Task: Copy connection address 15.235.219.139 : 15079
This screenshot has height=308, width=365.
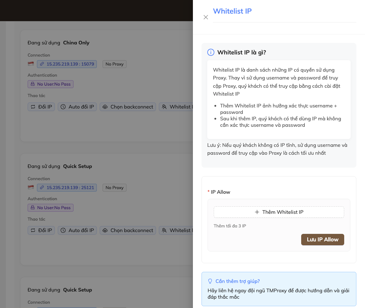Action: 67,64
